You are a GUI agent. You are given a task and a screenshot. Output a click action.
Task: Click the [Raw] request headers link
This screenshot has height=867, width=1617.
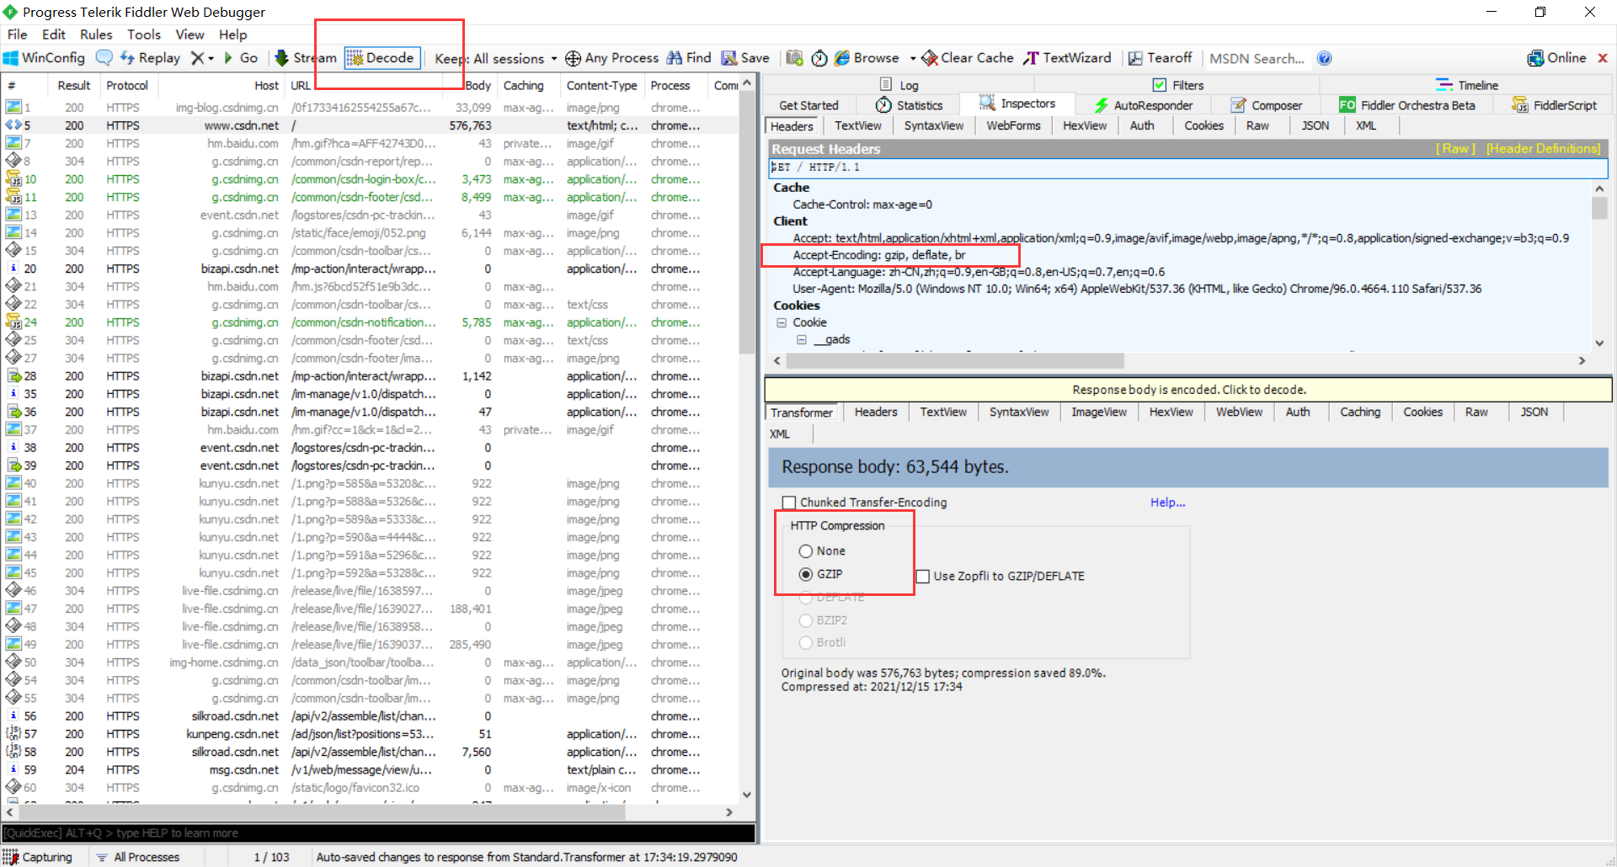pyautogui.click(x=1455, y=148)
